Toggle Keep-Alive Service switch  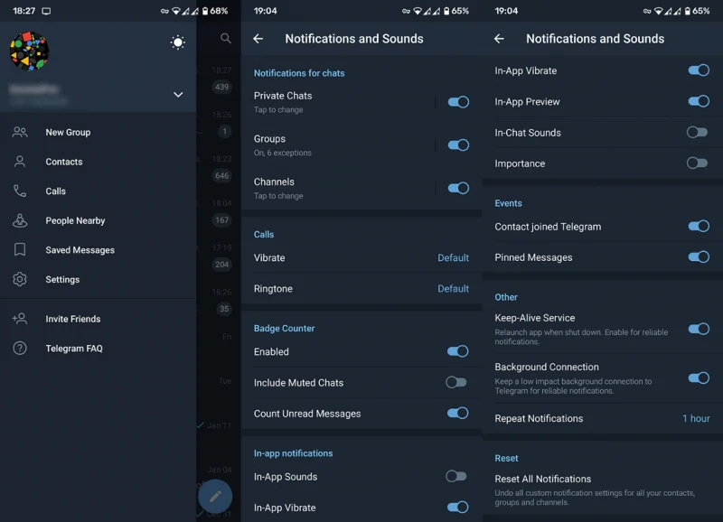(x=699, y=329)
